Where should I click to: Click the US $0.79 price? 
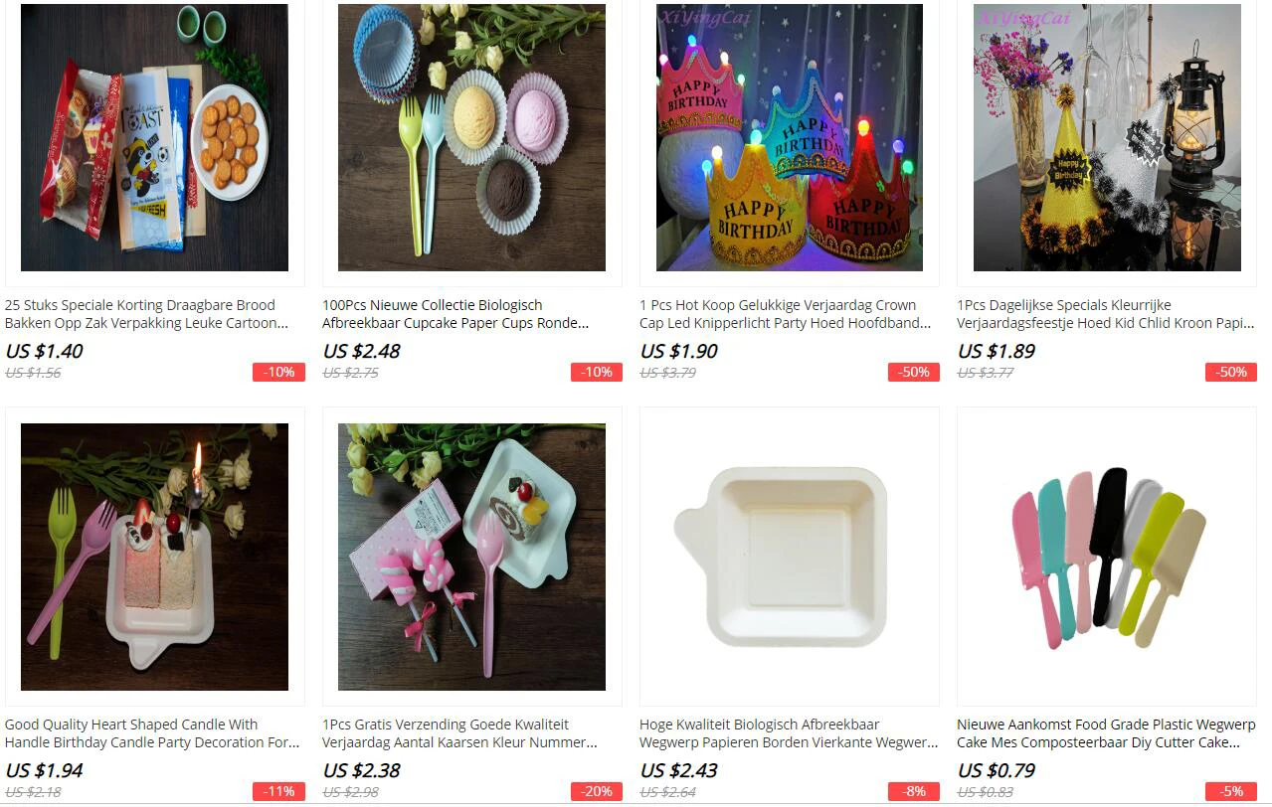click(997, 770)
